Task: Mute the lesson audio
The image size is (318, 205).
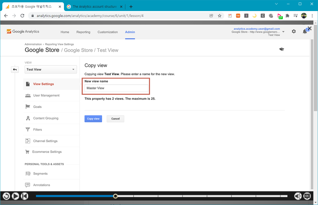Action: (x=298, y=196)
